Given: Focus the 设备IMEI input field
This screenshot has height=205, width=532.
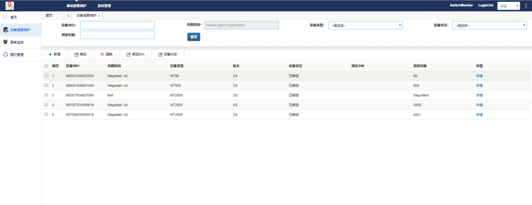Looking at the screenshot, I should [x=117, y=25].
